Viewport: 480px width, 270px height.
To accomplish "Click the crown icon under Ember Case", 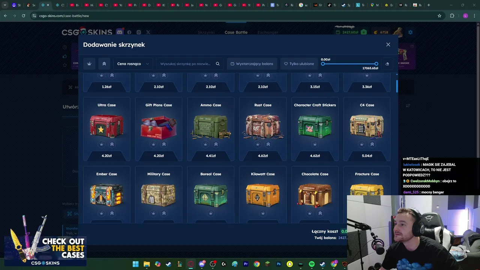I will 101,213.
